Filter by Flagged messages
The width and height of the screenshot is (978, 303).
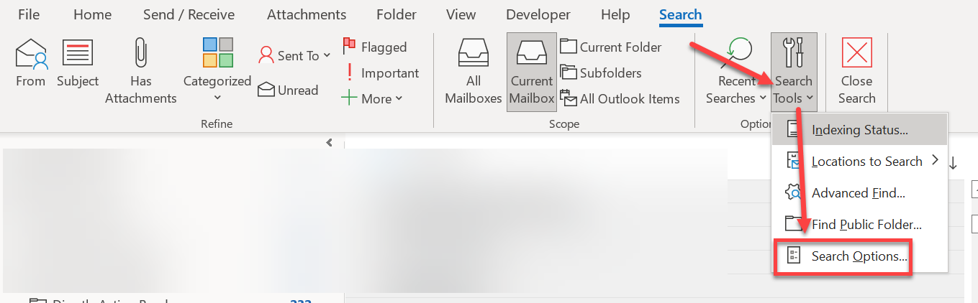click(x=374, y=47)
